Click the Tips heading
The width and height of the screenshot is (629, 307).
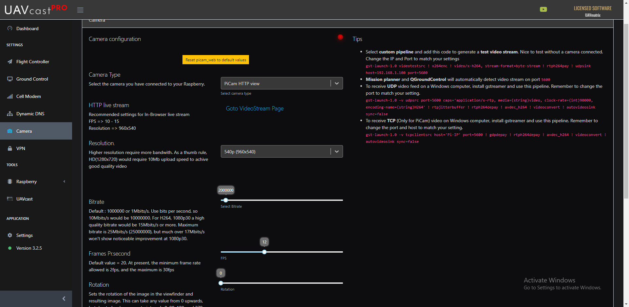357,39
